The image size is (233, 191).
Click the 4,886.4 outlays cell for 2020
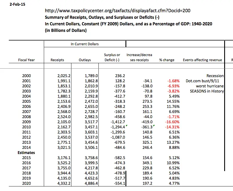(x=91, y=183)
